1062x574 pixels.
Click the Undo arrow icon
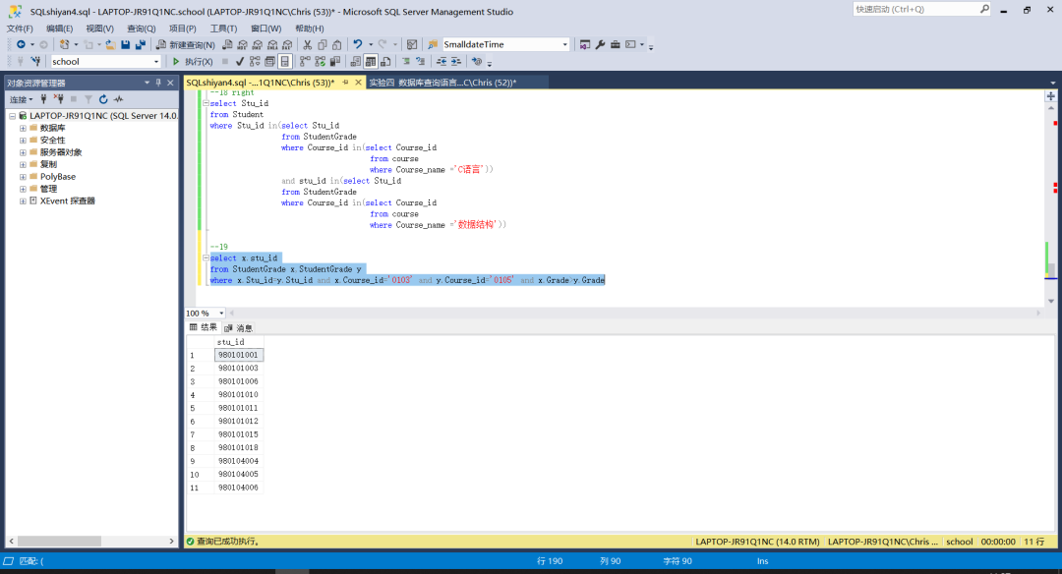(357, 45)
